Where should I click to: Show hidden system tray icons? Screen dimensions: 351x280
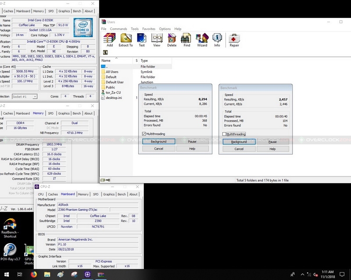(302, 274)
